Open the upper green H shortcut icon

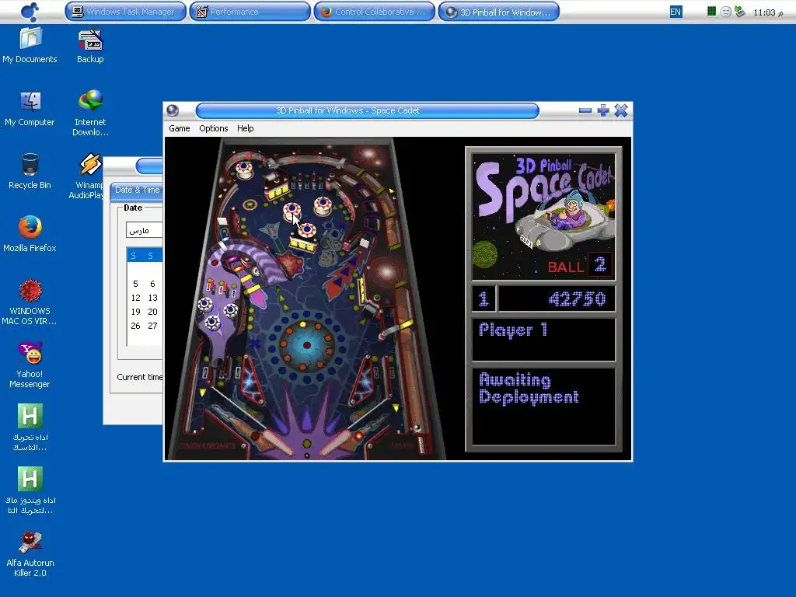coord(30,427)
